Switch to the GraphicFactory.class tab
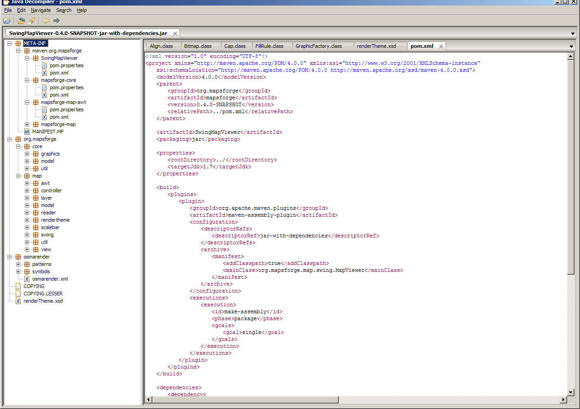The image size is (580, 409). tap(319, 46)
